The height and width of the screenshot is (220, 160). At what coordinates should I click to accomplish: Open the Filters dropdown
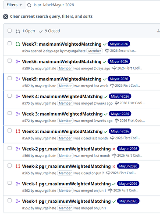(x=14, y=5)
